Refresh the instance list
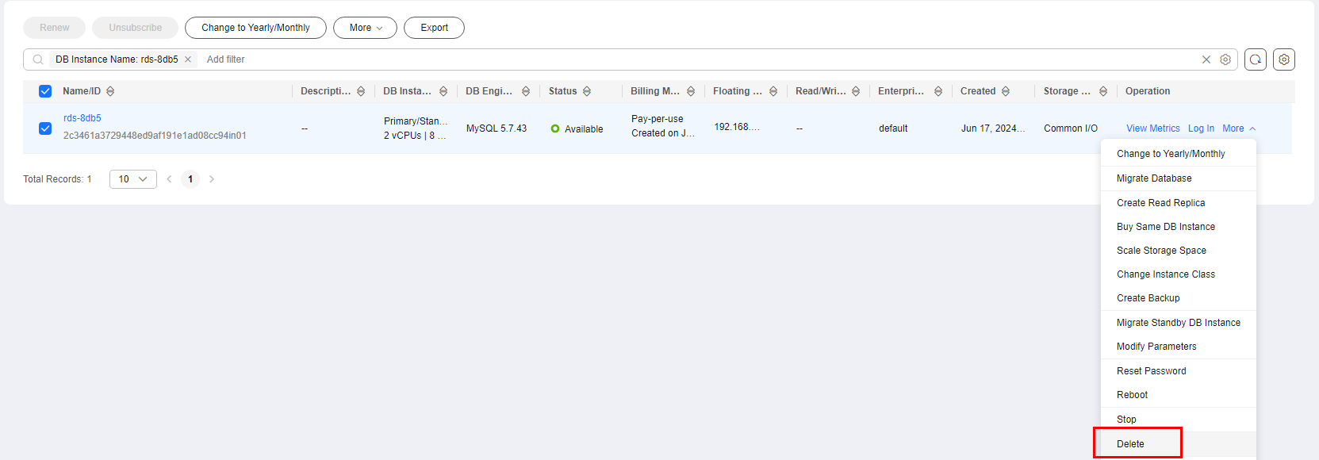1319x460 pixels. (x=1256, y=59)
